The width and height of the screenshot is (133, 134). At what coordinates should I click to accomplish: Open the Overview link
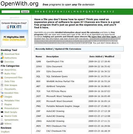click(9, 62)
